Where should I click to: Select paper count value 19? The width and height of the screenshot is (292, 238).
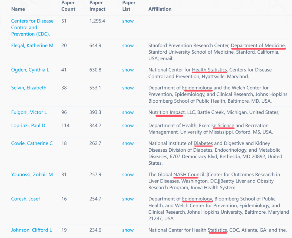64,230
